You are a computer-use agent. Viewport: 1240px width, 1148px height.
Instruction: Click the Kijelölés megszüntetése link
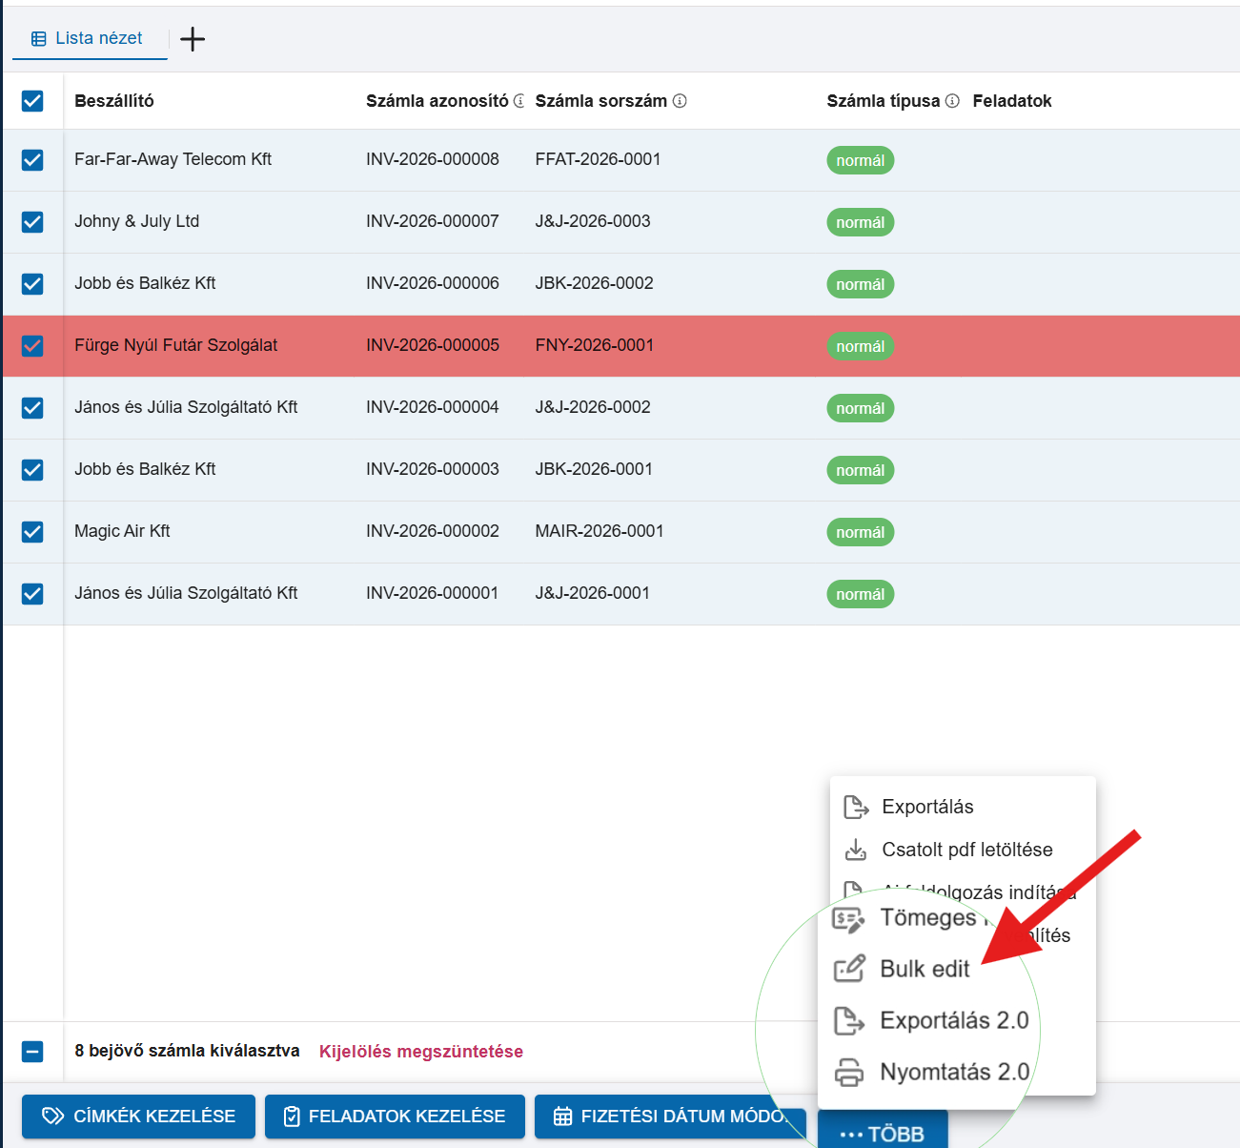[x=420, y=1052]
